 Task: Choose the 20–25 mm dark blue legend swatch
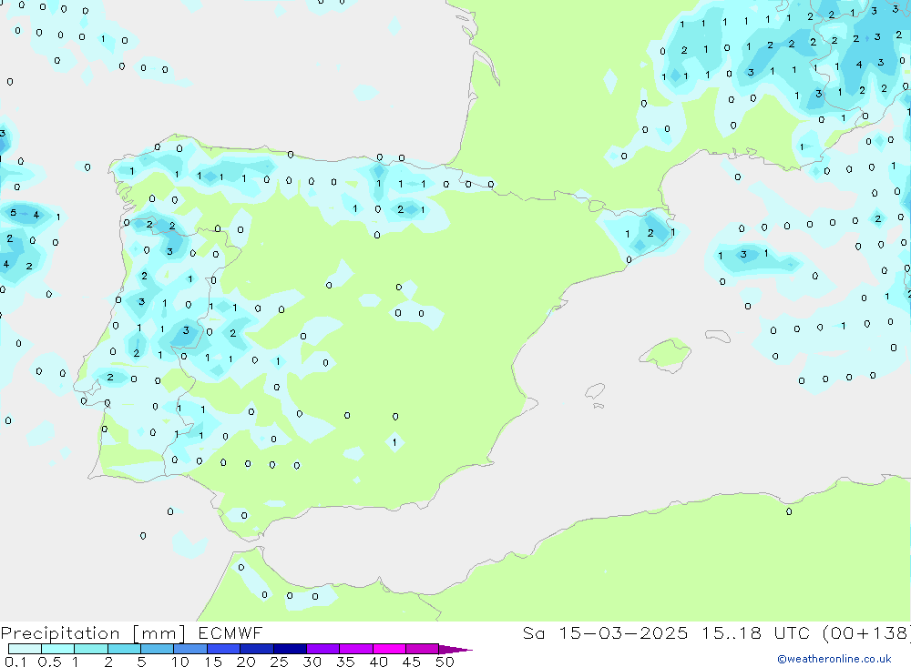257,649
